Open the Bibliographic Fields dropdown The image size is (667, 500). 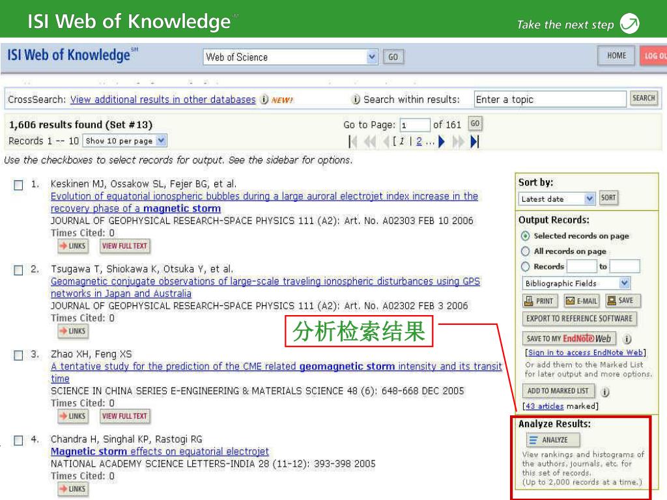click(x=576, y=283)
